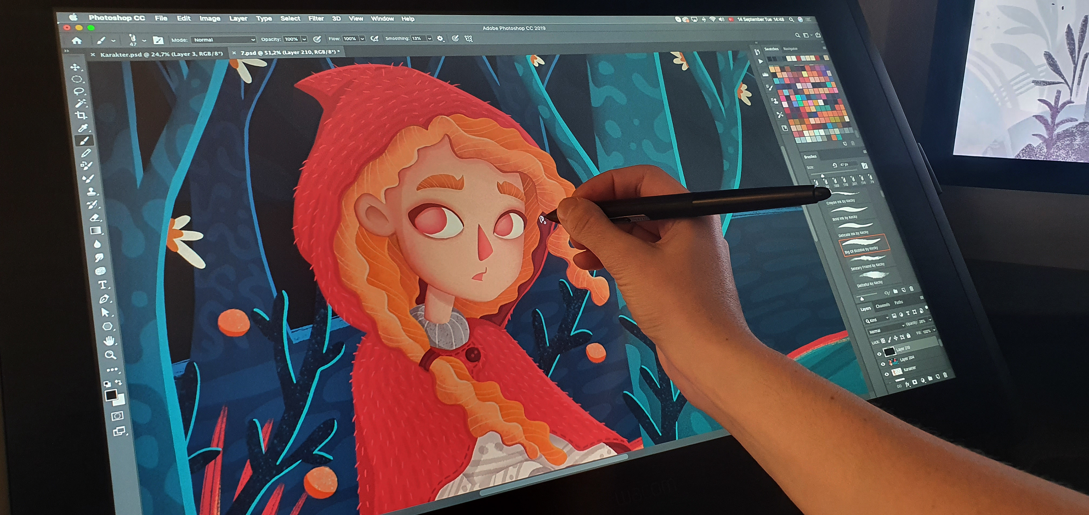Select the Zoom magnifier tool
The height and width of the screenshot is (515, 1089).
110,355
